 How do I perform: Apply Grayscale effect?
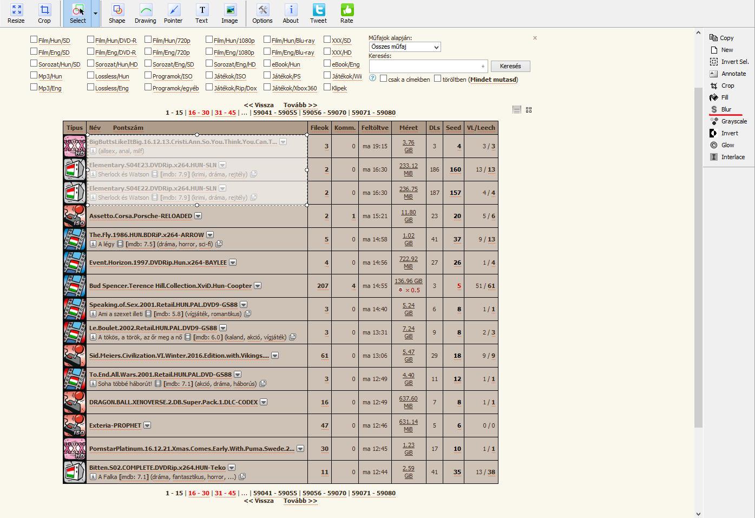point(728,121)
